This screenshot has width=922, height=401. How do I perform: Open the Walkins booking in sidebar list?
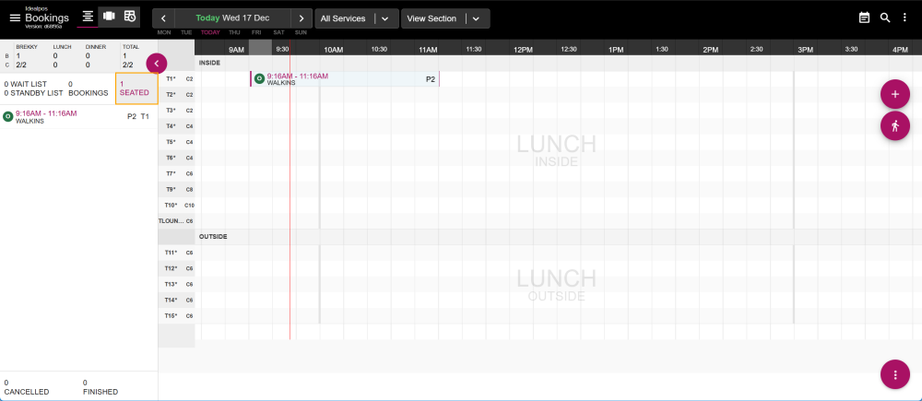tap(74, 117)
